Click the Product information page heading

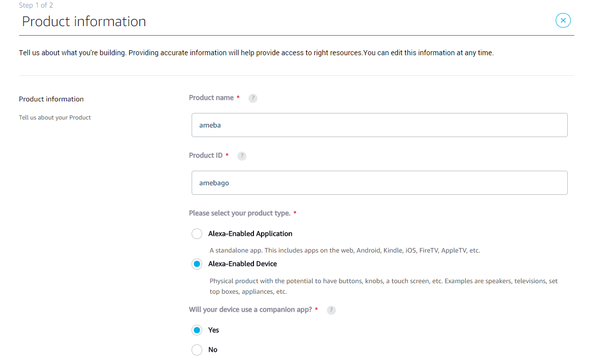pos(84,21)
